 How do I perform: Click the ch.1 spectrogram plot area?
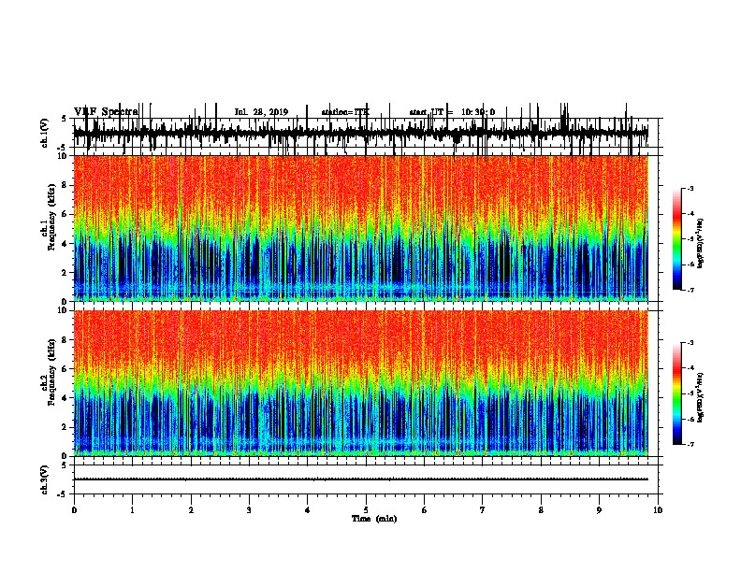click(360, 228)
